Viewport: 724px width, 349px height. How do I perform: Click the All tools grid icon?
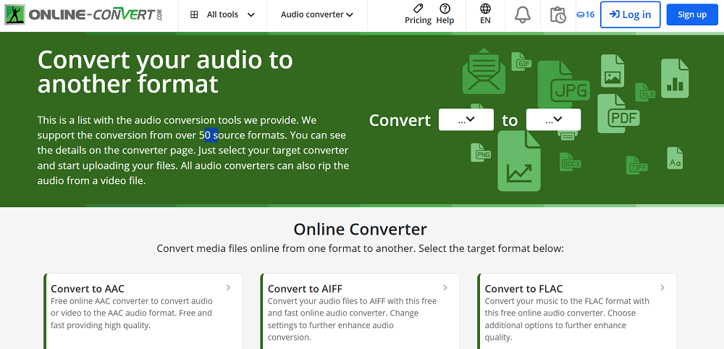[194, 14]
